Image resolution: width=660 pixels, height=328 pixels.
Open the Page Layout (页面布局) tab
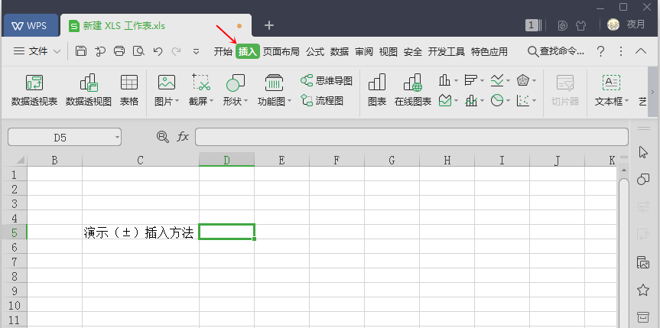[x=281, y=51]
